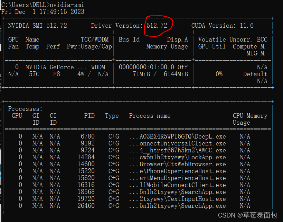Screen dimensions: 283x222
Task: Click the 'CUDA Version: 11.6' text
Action: [x=223, y=26]
